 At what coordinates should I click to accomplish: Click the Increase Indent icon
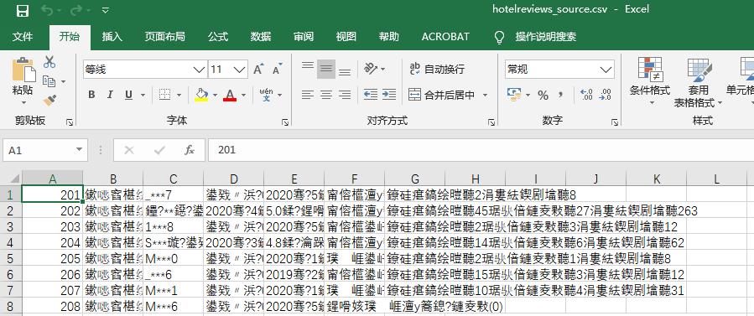[388, 95]
